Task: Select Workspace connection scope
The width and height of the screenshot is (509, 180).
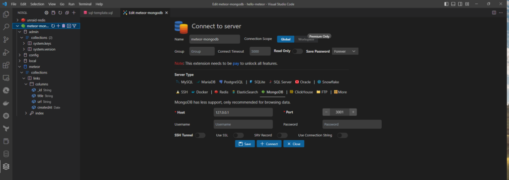Action: [306, 39]
